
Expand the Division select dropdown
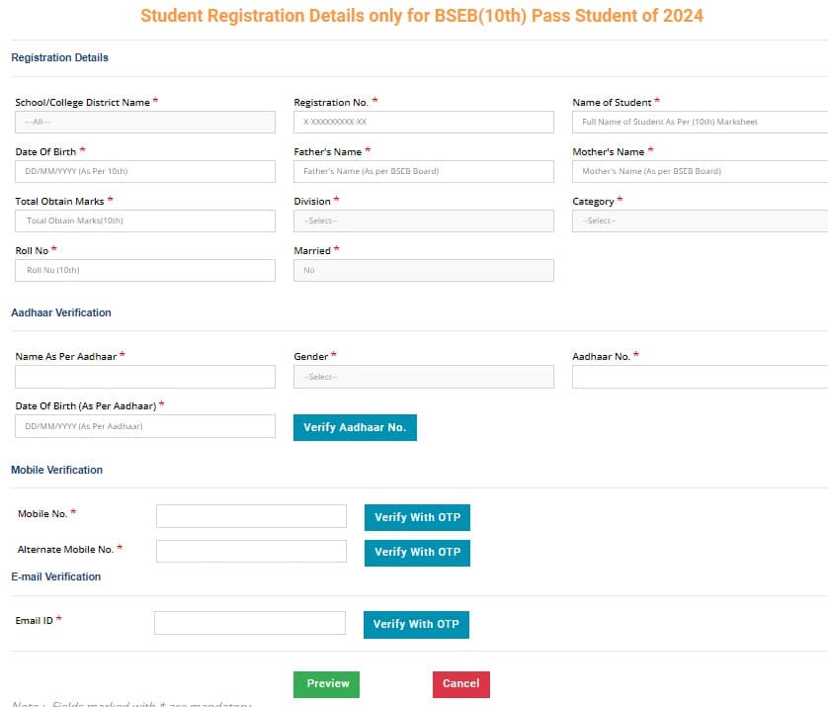(x=423, y=221)
